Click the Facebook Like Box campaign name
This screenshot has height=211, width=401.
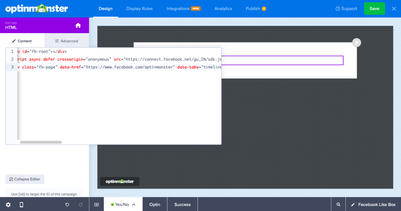point(377,205)
